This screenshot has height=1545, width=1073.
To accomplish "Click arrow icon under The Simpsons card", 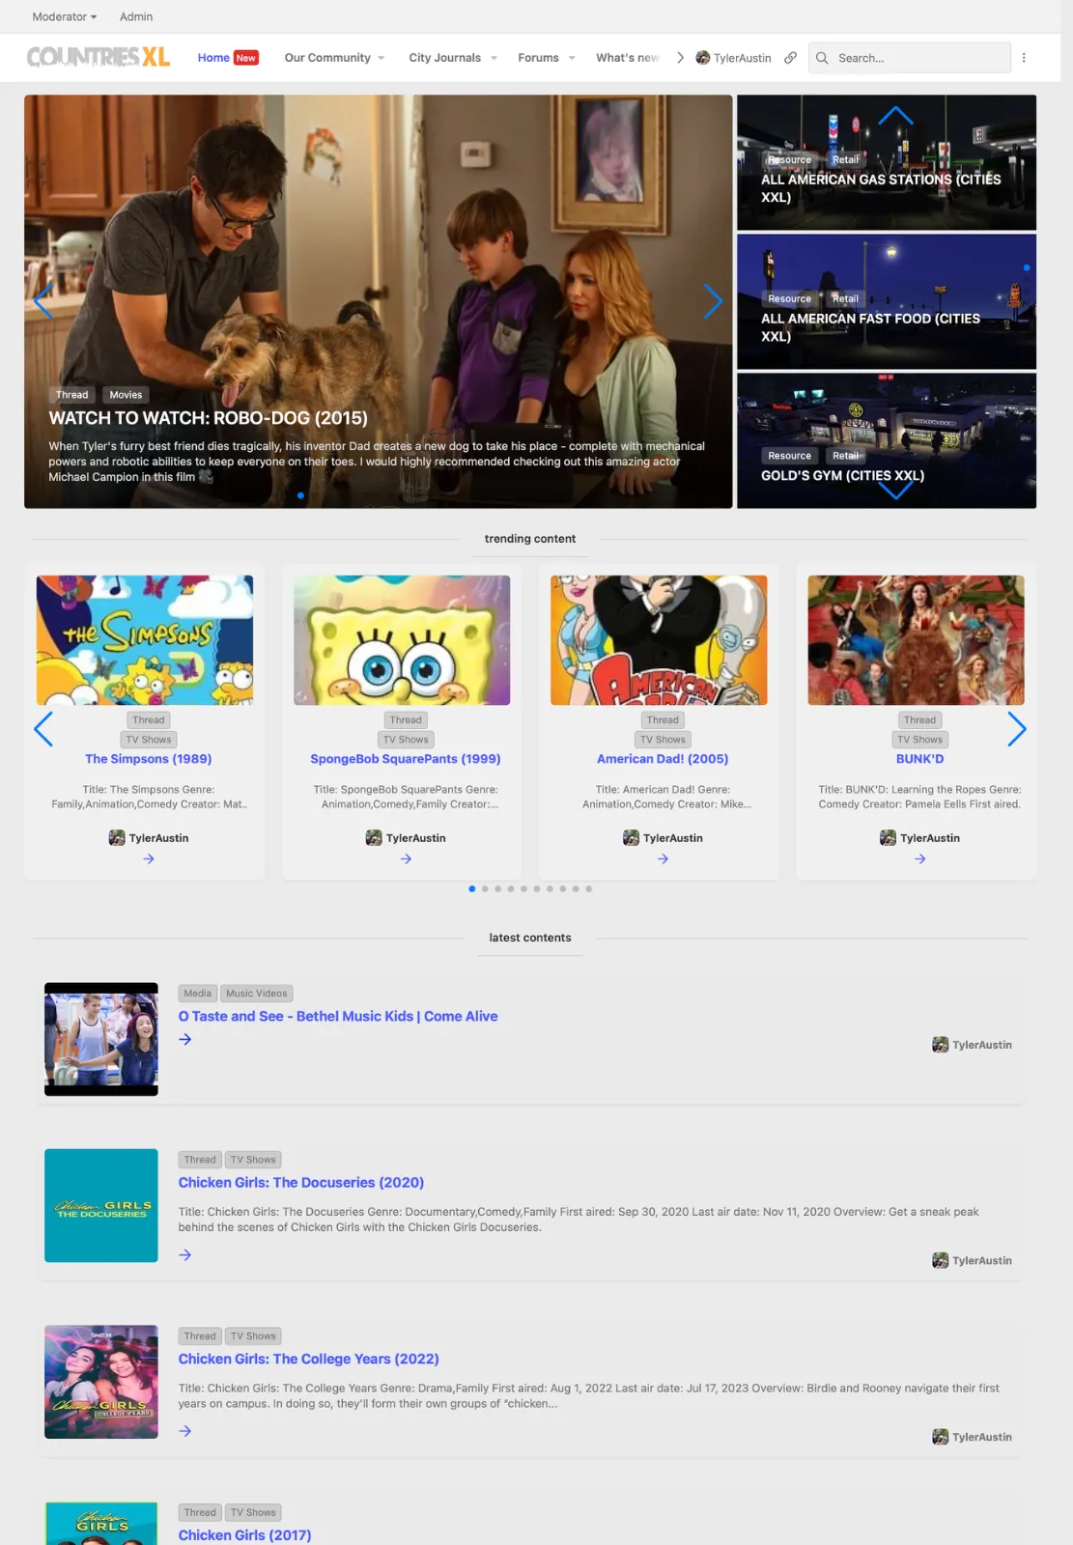I will coord(149,858).
